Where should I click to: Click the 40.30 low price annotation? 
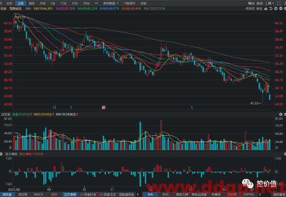(256, 103)
